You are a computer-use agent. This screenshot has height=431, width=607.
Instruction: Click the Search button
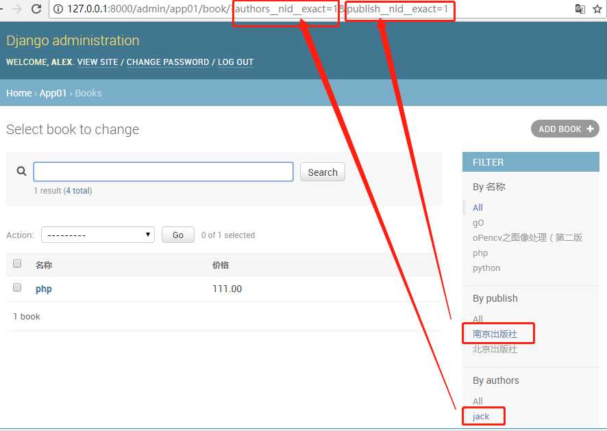tap(323, 172)
